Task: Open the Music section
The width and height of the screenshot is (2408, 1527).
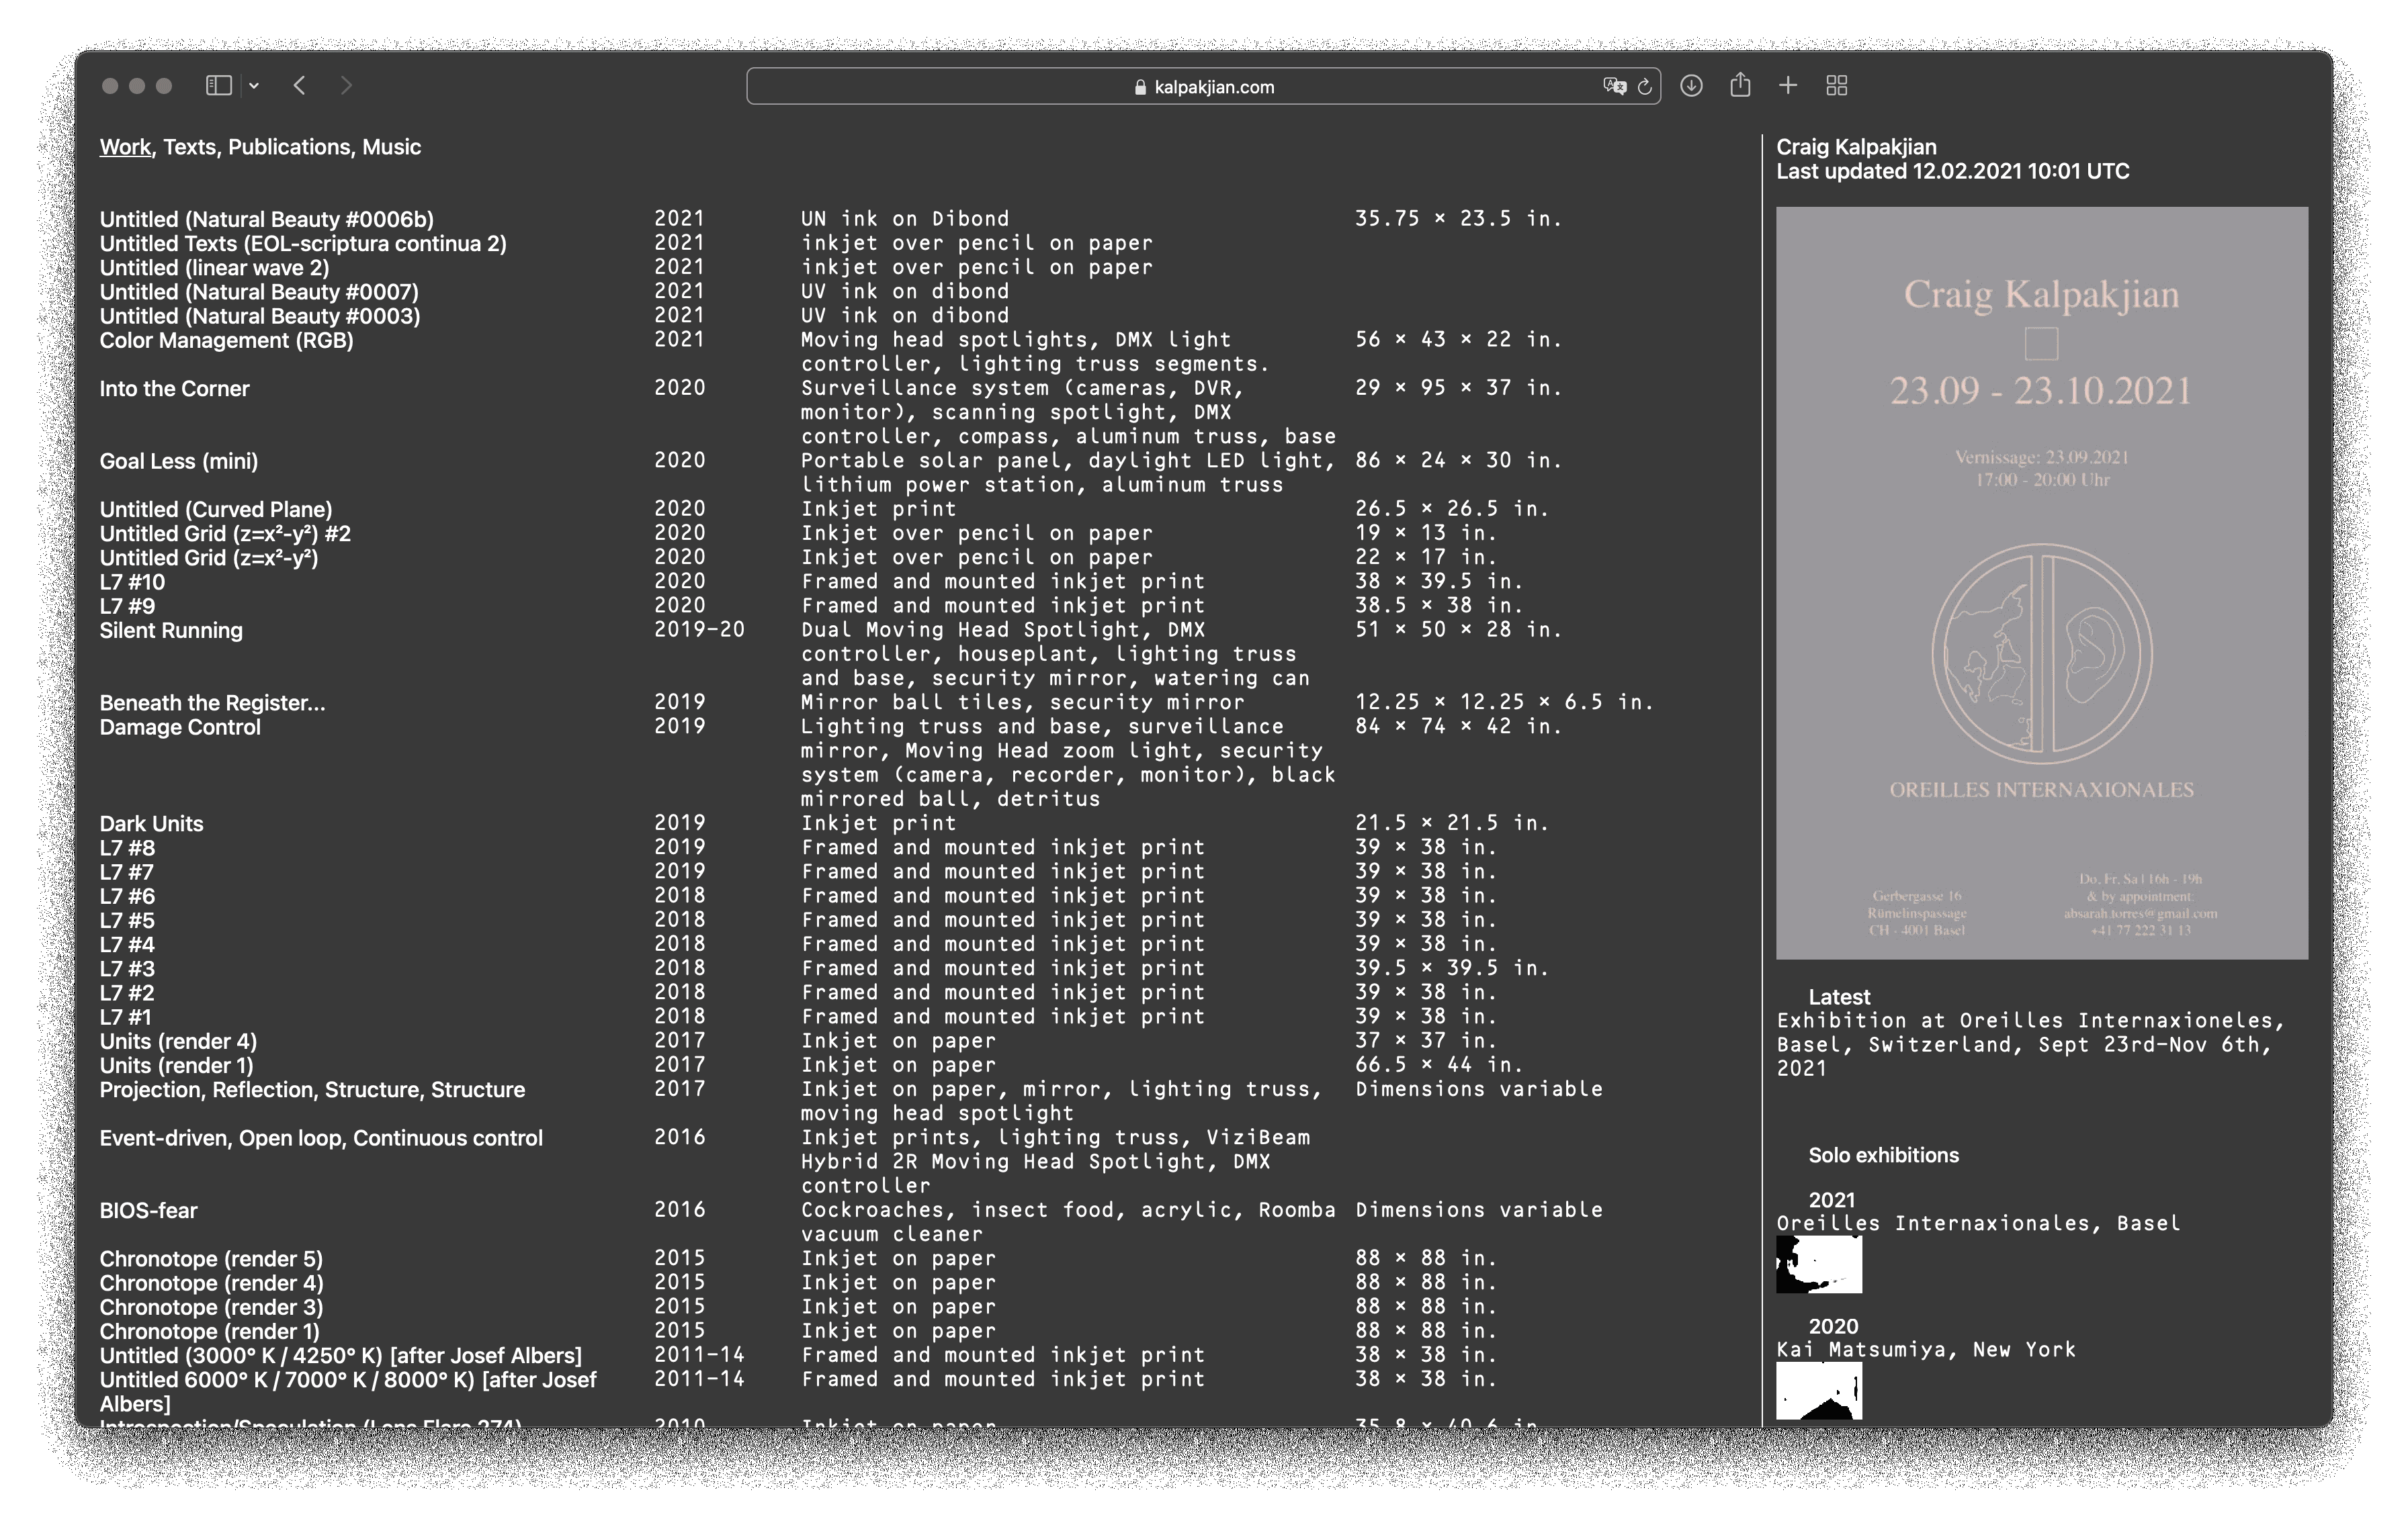Action: 391,147
